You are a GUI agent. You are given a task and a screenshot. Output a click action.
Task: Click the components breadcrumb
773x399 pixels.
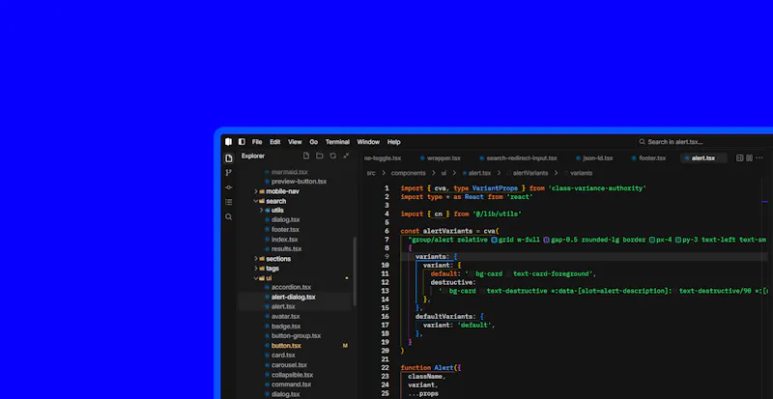tap(408, 173)
